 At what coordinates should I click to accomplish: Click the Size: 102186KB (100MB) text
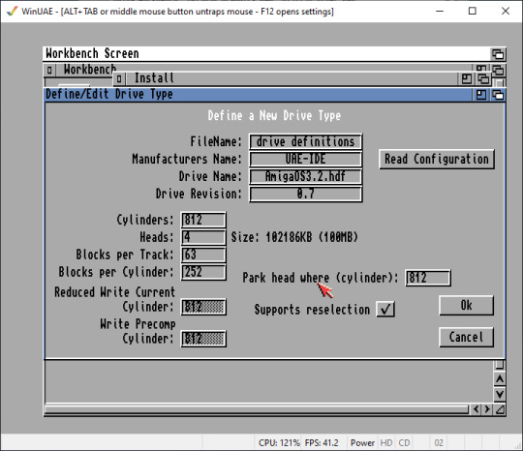[294, 237]
